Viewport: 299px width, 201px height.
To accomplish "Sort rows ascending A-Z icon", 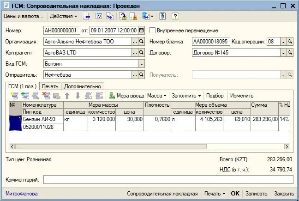I will coord(89,96).
